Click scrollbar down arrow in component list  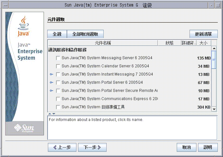coord(214,109)
